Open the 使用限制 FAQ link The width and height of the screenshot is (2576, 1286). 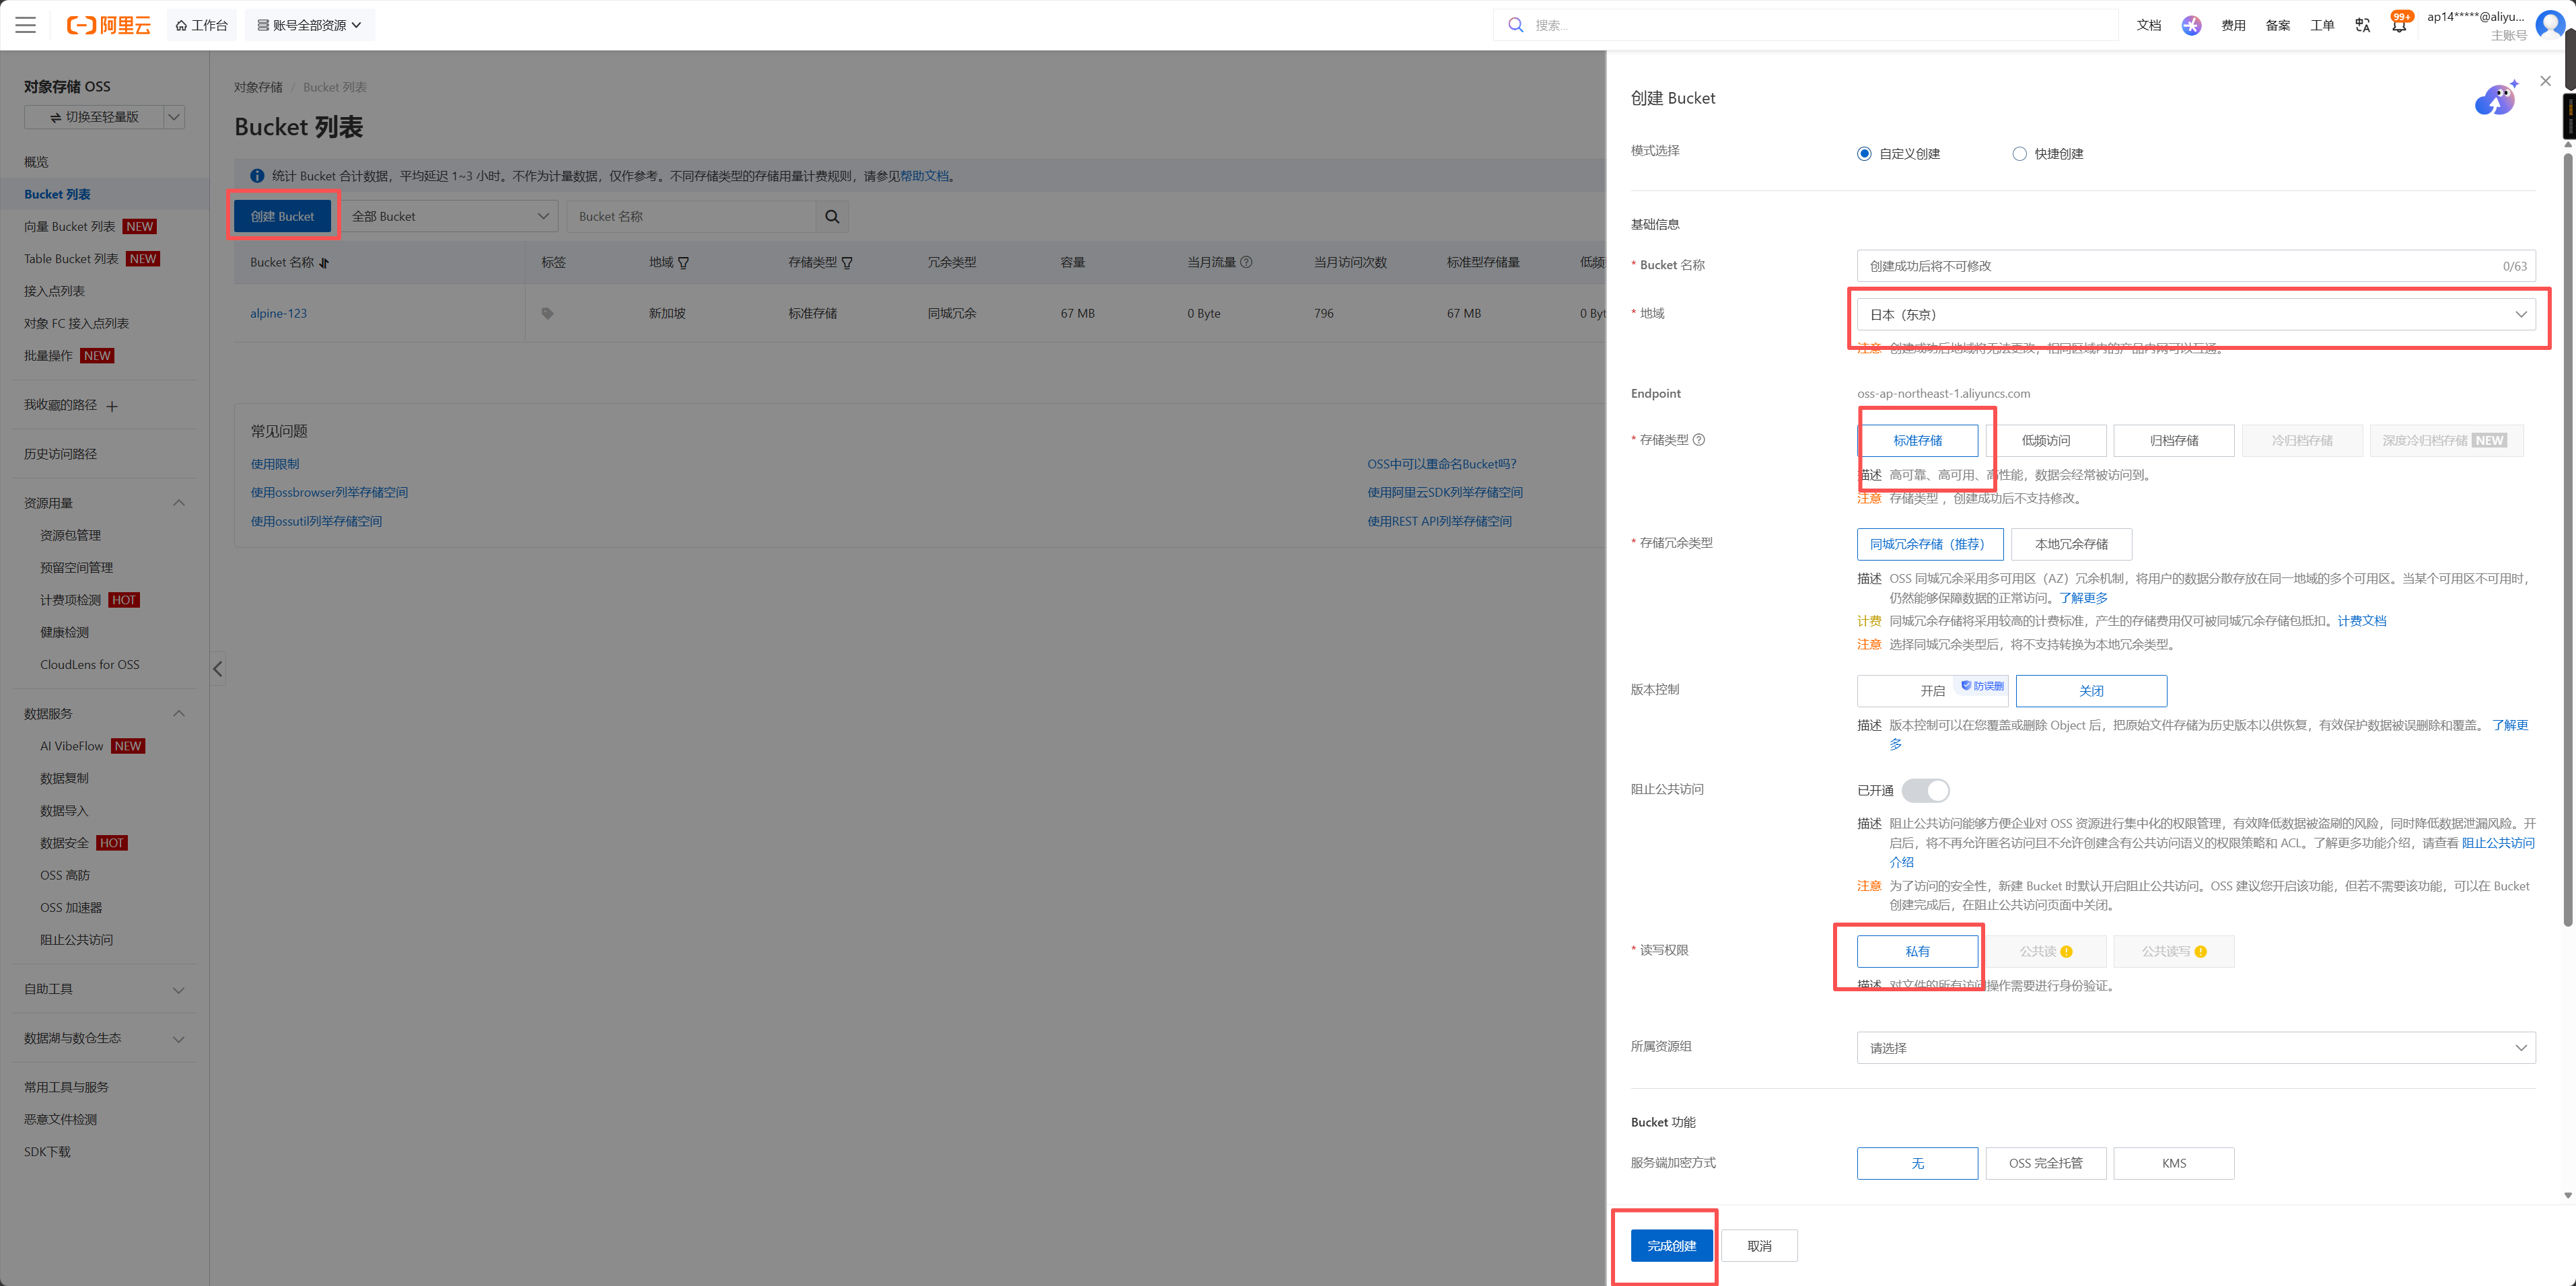(x=275, y=464)
